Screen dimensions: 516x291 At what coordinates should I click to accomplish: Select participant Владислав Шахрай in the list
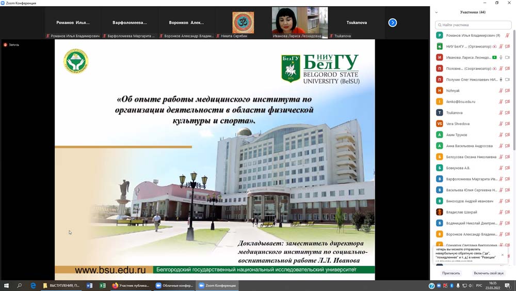[462, 212]
